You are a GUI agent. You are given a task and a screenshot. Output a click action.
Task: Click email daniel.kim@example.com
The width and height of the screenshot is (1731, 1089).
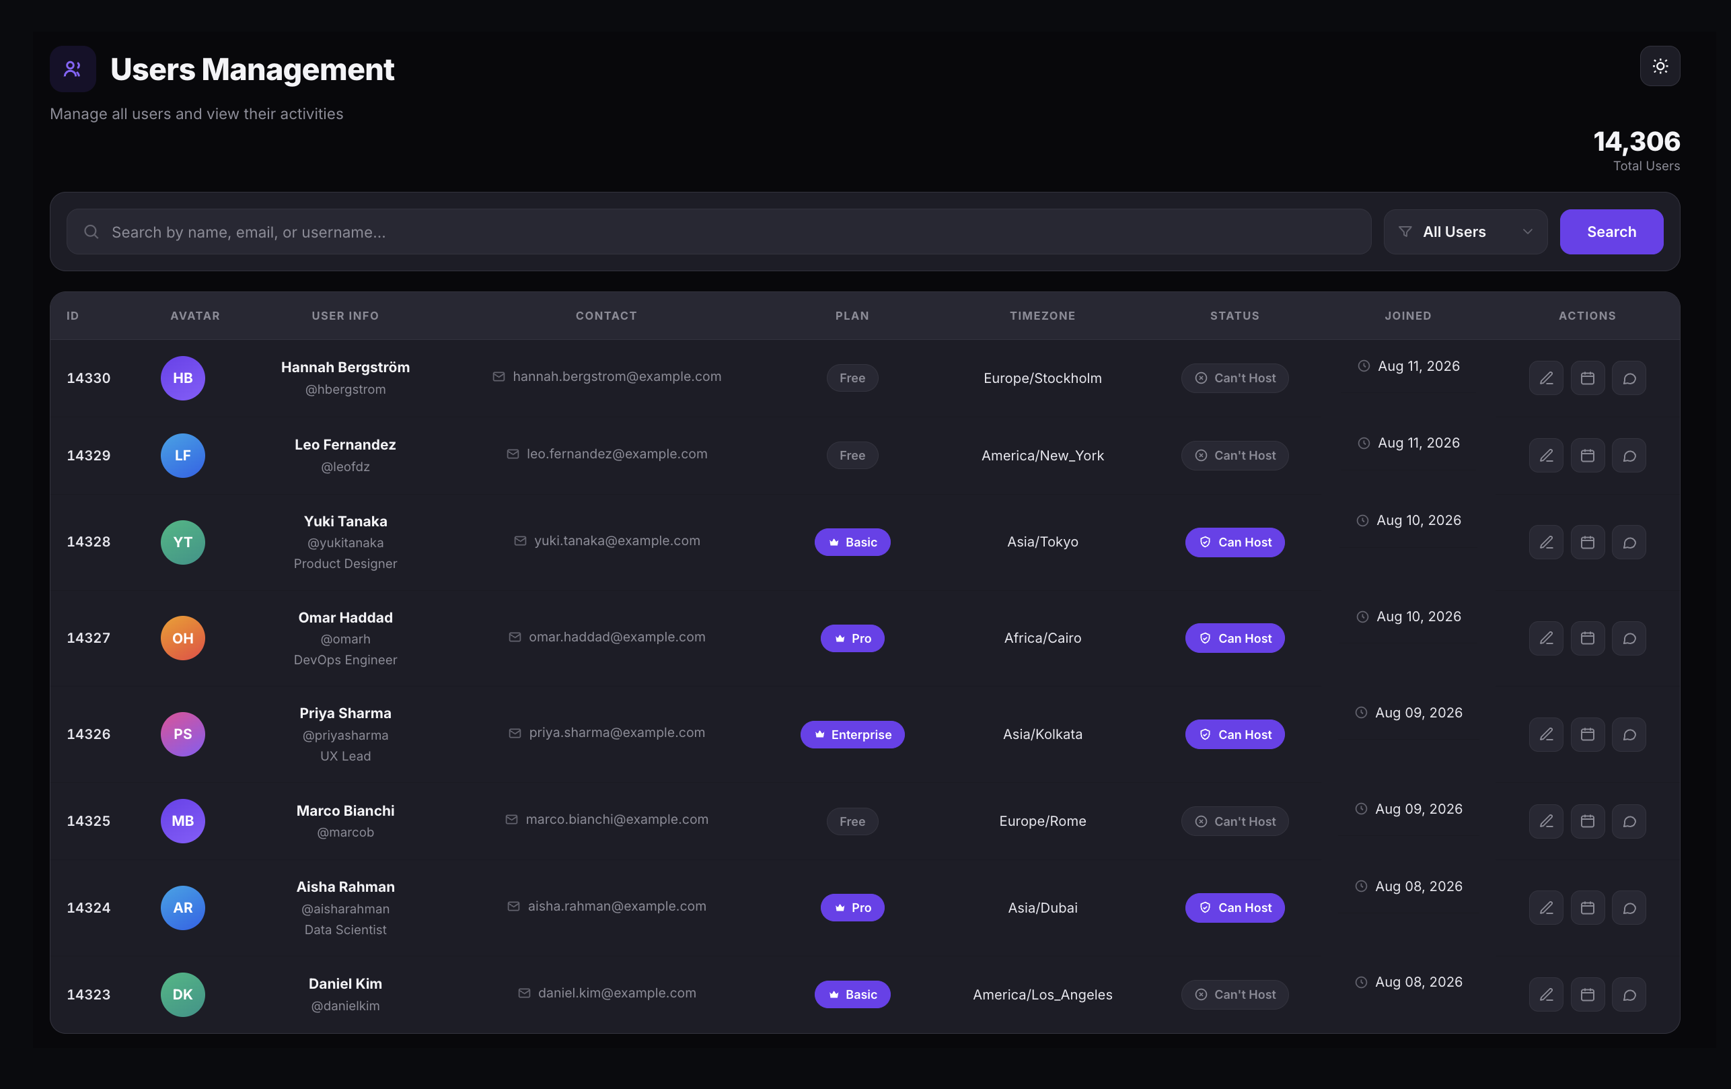pyautogui.click(x=616, y=993)
